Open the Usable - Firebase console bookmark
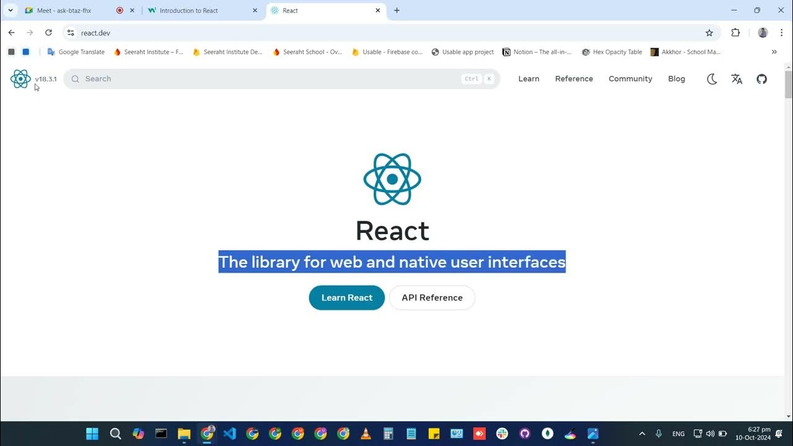The width and height of the screenshot is (793, 446). coord(387,52)
